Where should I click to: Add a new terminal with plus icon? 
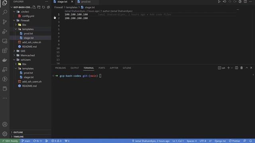pos(228,68)
